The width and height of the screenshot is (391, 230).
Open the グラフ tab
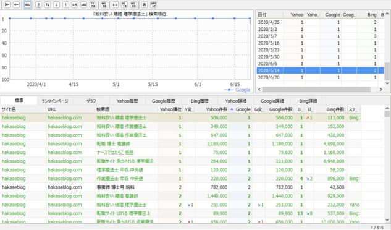click(x=91, y=101)
